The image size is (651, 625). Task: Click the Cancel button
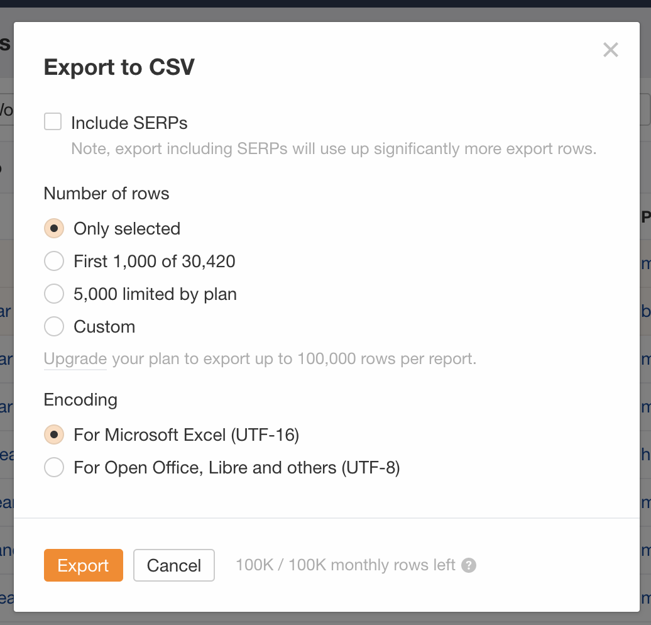[x=174, y=565]
